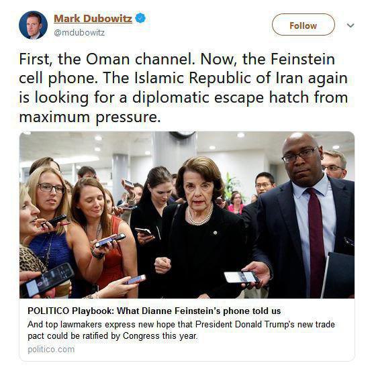374x367 pixels.
Task: Click the white phone held out in the photo
Action: (x=241, y=277)
